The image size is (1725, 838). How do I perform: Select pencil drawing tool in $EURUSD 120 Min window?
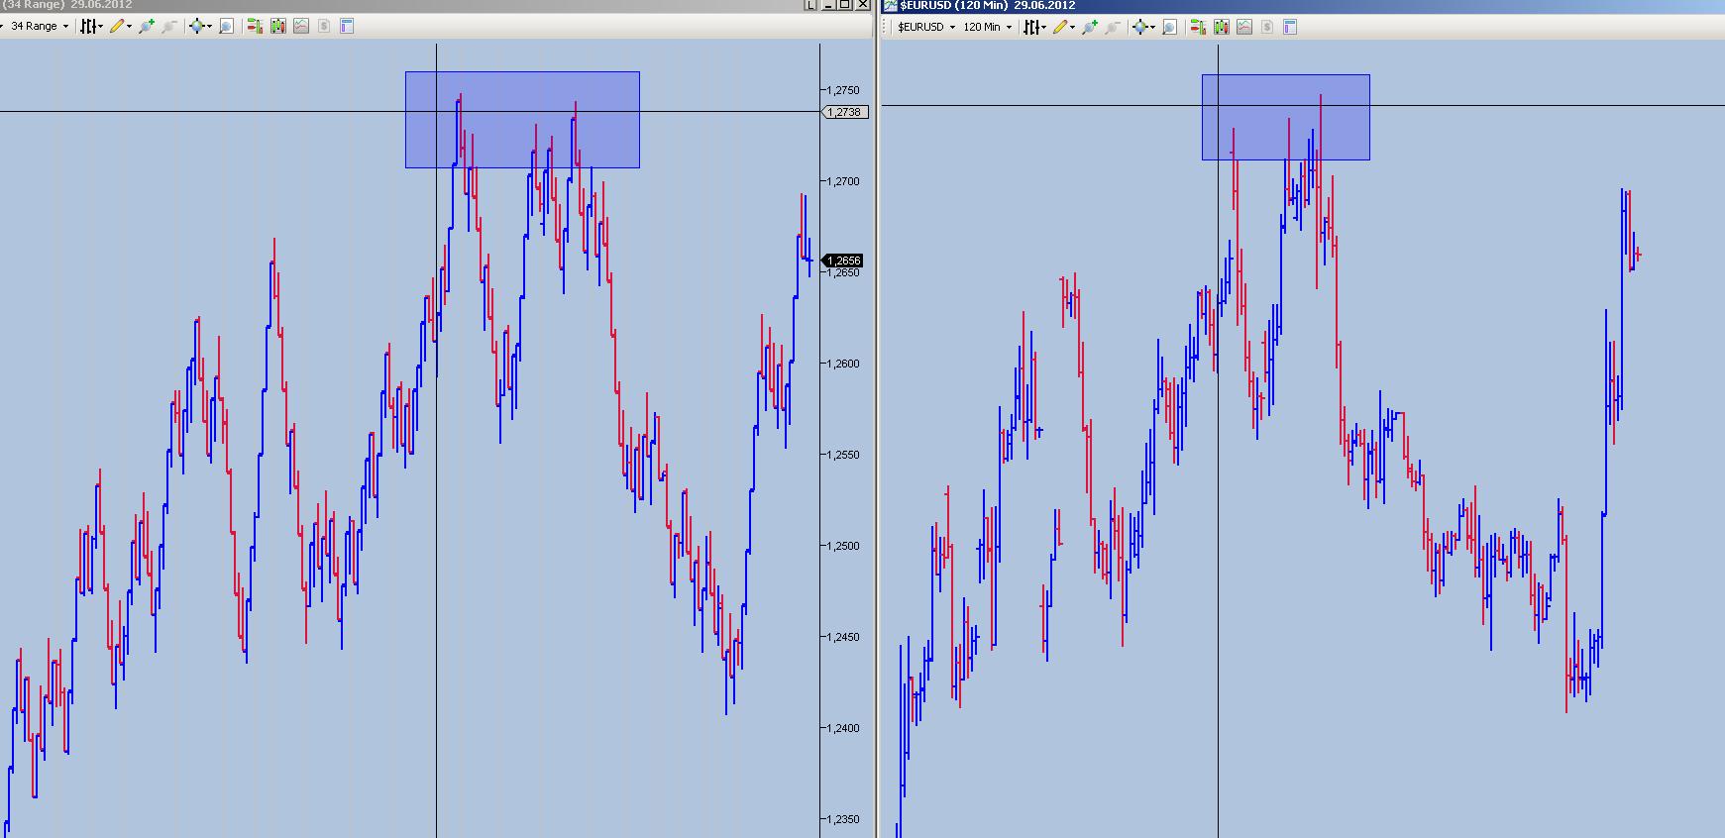click(1060, 27)
